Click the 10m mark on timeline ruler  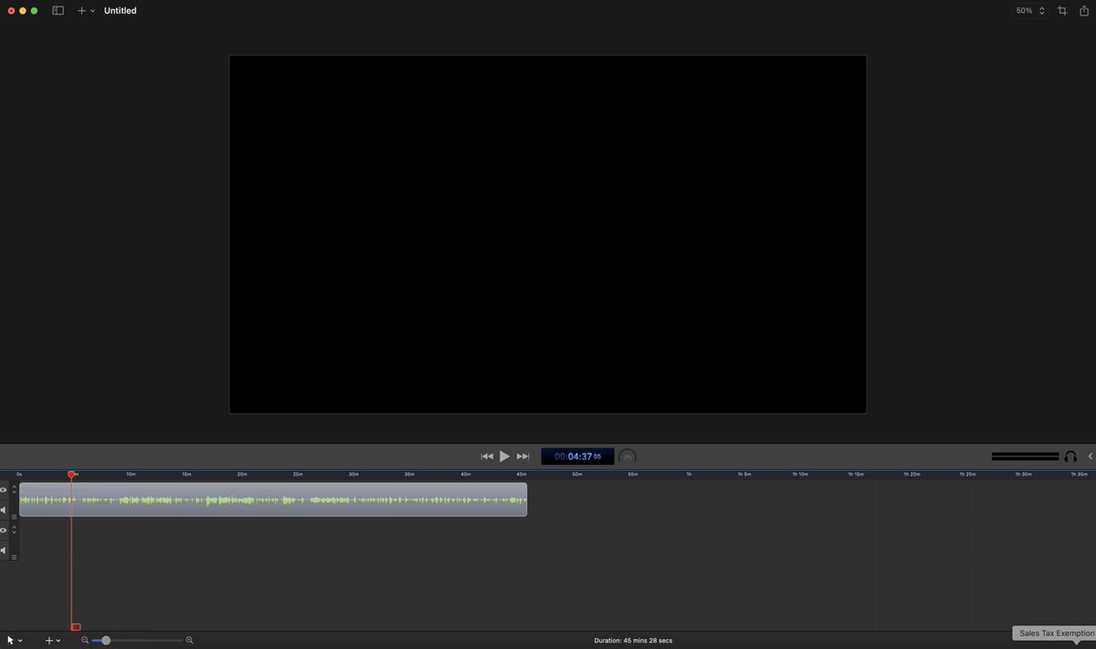(x=131, y=475)
